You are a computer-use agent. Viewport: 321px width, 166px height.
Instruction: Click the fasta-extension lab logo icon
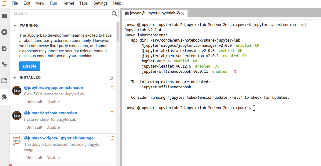click(17, 116)
